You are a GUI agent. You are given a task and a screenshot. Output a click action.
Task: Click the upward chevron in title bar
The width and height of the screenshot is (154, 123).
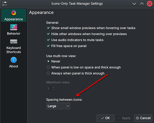(x=142, y=4)
